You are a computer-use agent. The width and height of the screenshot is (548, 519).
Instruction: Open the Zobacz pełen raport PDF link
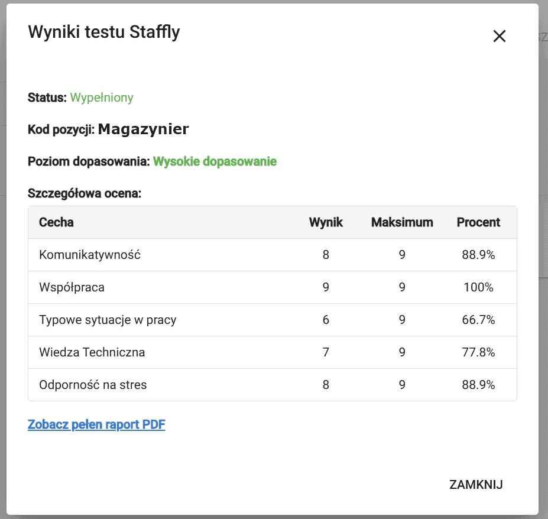[x=96, y=424]
